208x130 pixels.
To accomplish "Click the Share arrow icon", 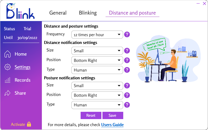I will click(8, 93).
